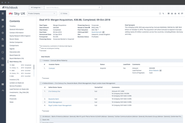Click the dashboard grid icon in sidebar
Screen dimensions: 185x123
[3, 20]
